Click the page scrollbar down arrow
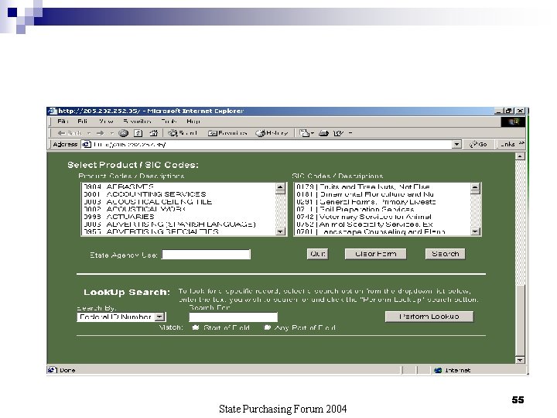 coord(520,360)
